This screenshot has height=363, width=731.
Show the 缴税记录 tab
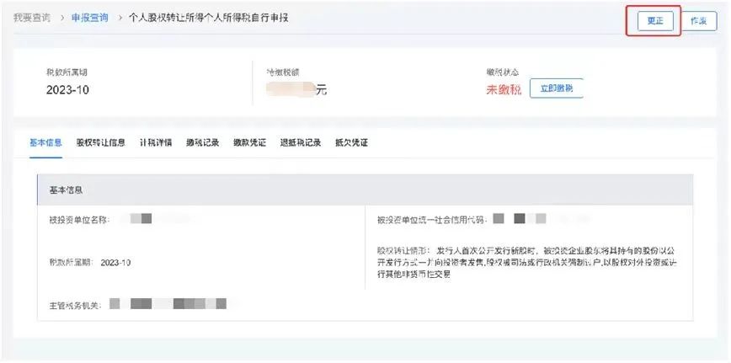coord(203,143)
